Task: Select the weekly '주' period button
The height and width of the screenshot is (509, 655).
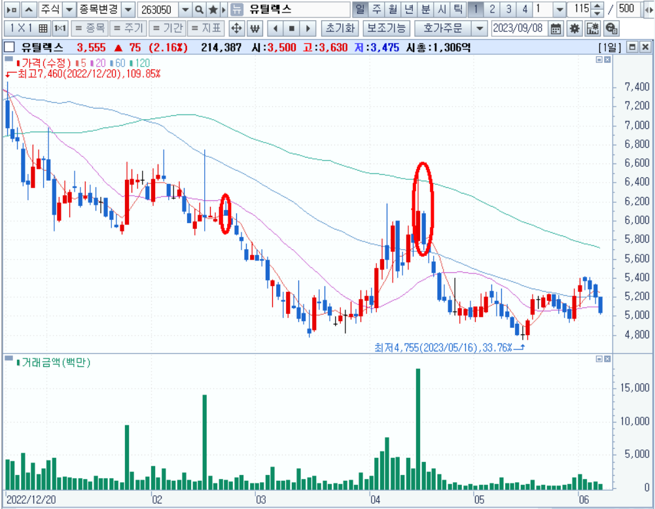Action: tap(377, 9)
